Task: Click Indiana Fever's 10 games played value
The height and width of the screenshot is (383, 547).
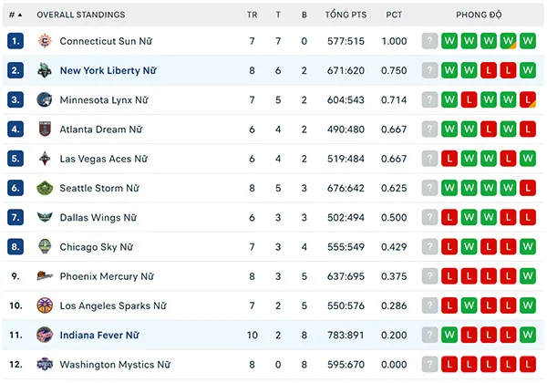Action: (x=253, y=335)
